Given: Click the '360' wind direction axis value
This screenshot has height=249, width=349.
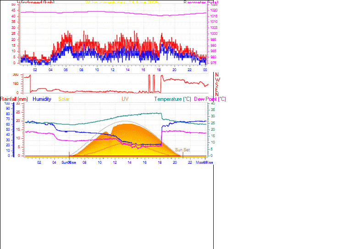Looking at the screenshot, I should (x=16, y=75).
